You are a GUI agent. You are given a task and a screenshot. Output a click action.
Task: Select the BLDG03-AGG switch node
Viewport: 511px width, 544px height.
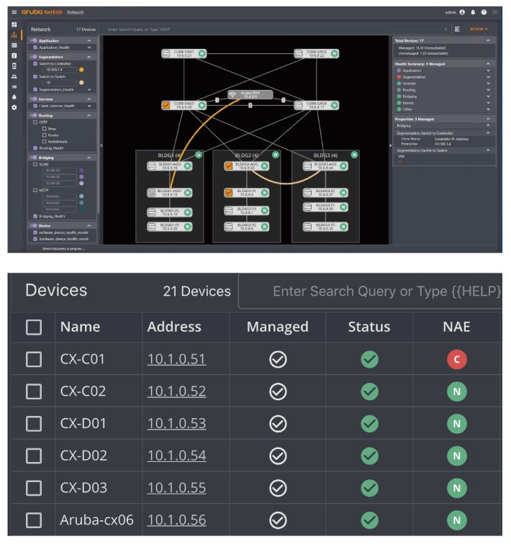pos(325,166)
